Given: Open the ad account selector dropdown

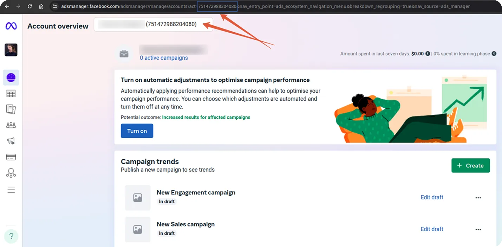Looking at the screenshot, I should pyautogui.click(x=153, y=24).
